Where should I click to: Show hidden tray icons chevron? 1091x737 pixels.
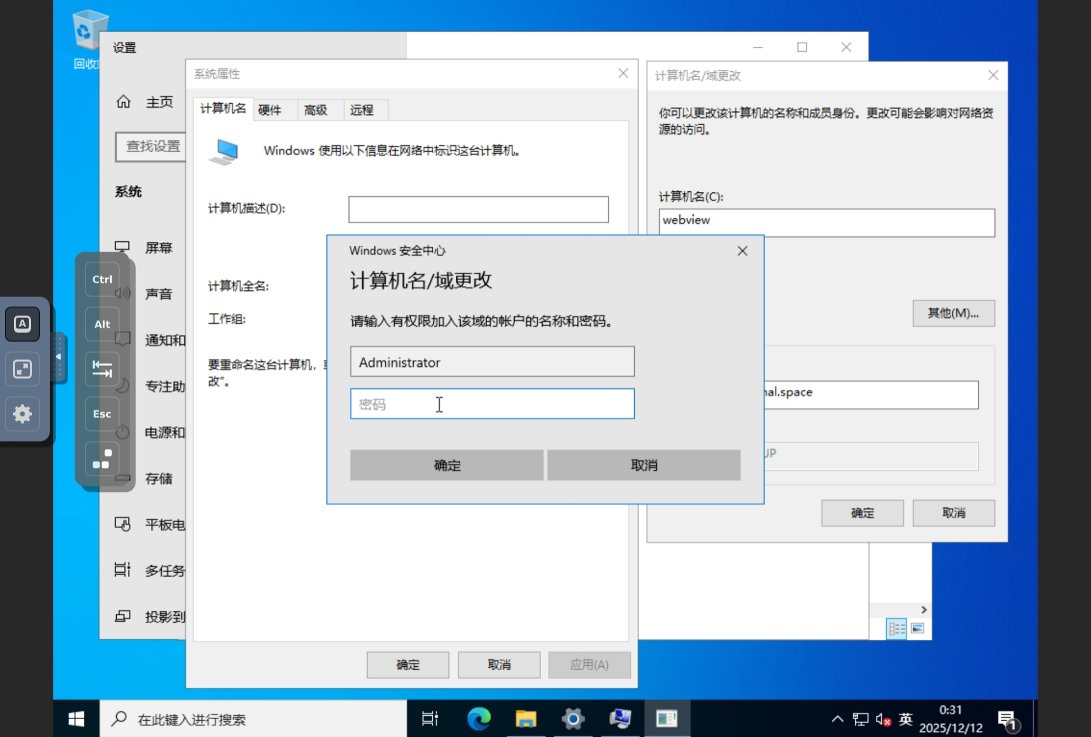click(x=837, y=719)
